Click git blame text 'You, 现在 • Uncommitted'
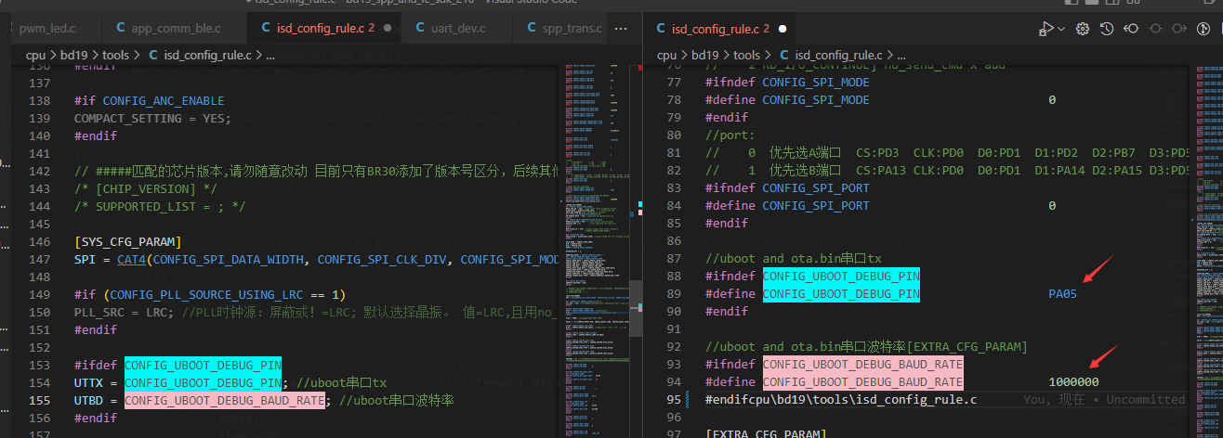The image size is (1223, 438). pyautogui.click(x=1104, y=399)
